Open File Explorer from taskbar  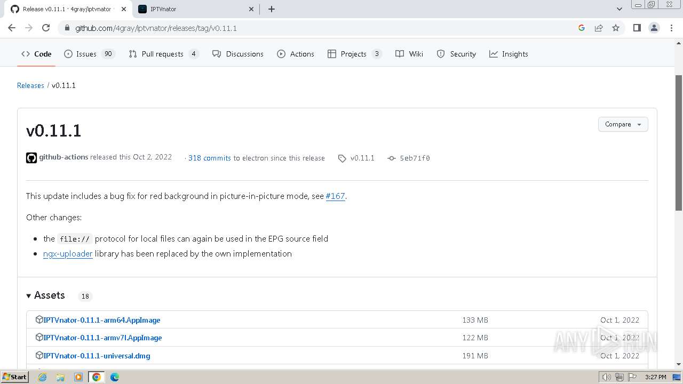60,377
